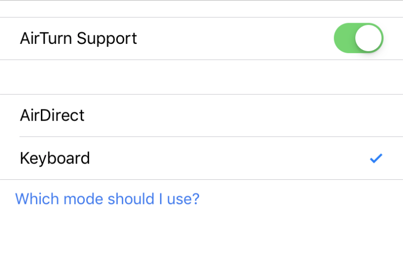Tap the Keyboard text label
This screenshot has width=403, height=273.
(55, 158)
